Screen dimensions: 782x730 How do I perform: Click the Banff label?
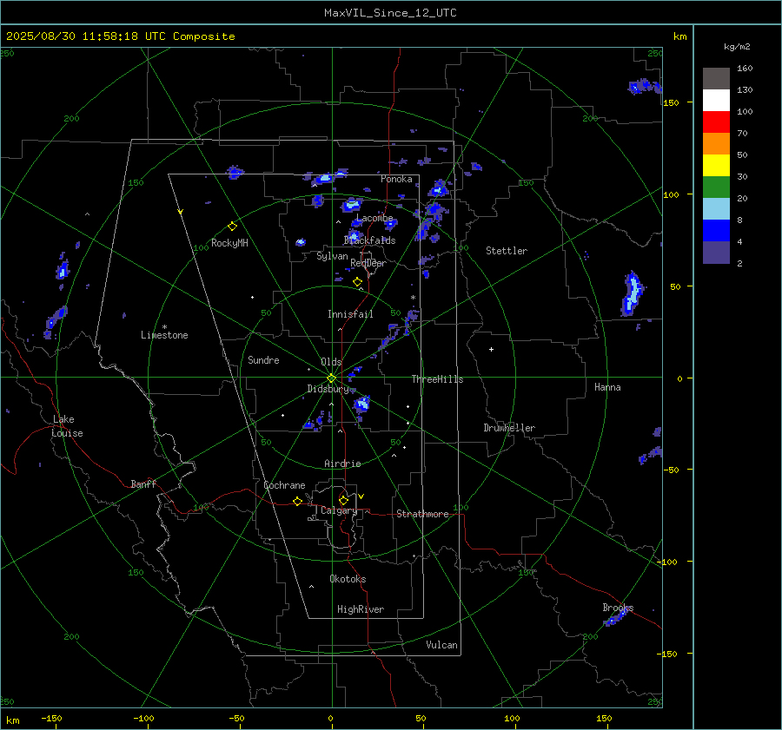tap(143, 483)
